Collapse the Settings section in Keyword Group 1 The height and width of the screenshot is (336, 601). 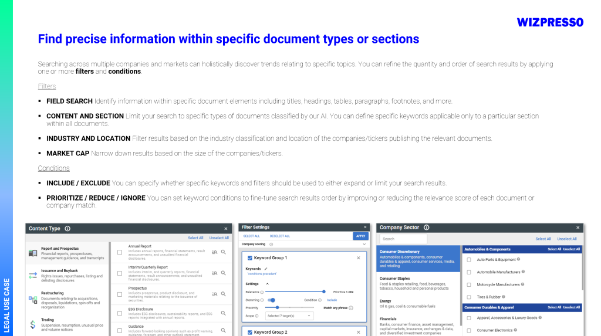coord(268,284)
